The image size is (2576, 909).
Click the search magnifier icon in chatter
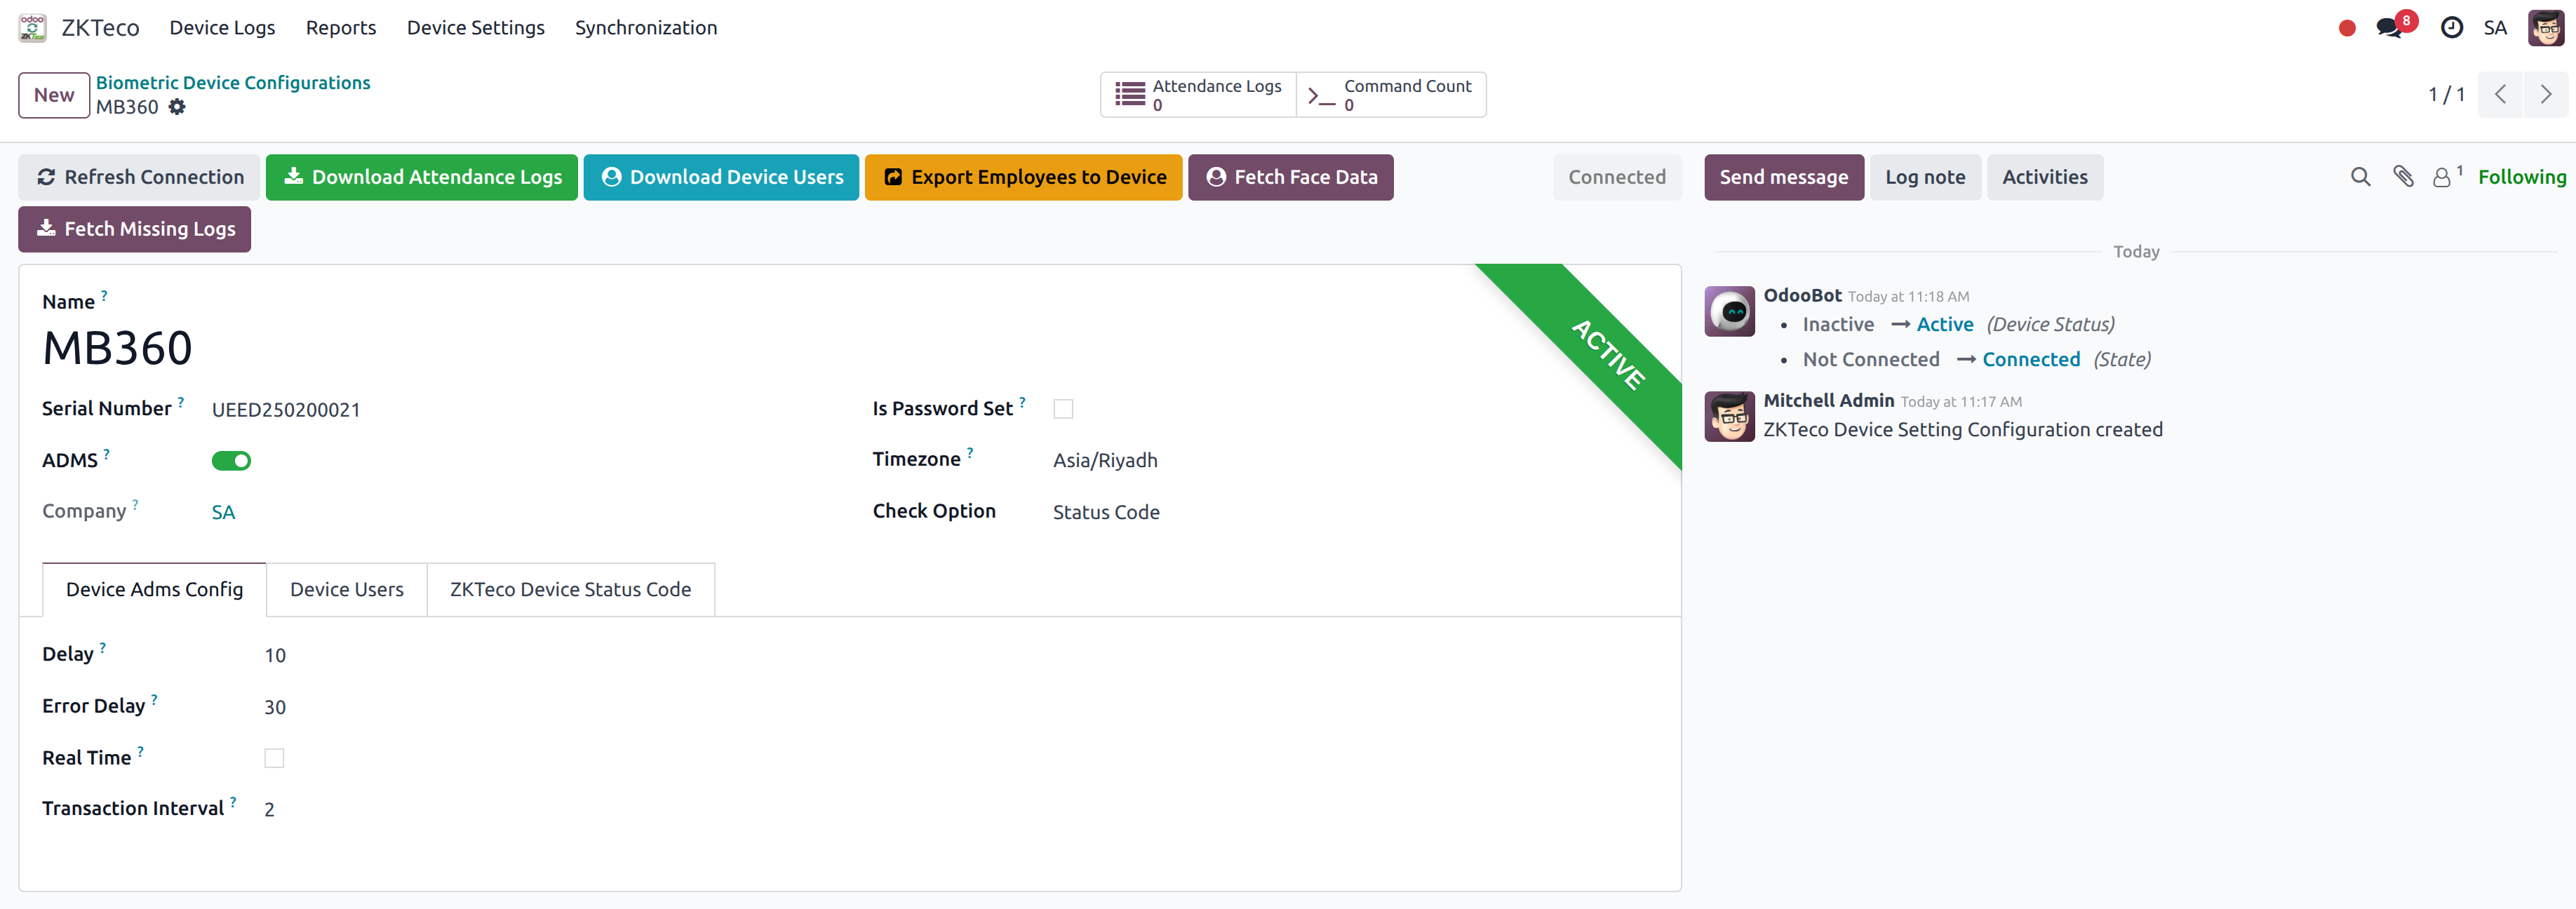(2360, 177)
